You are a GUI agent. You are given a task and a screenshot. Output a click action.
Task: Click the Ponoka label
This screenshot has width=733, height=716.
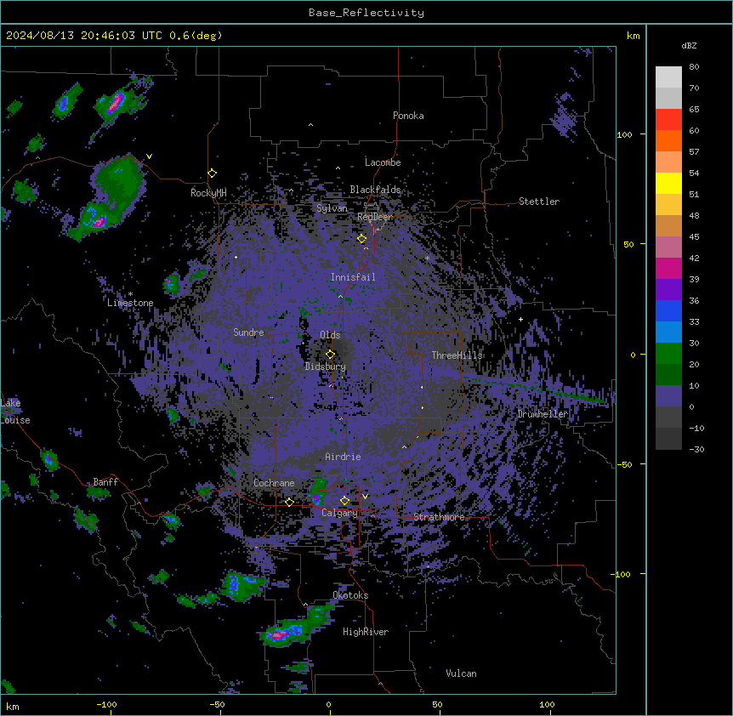pos(408,116)
